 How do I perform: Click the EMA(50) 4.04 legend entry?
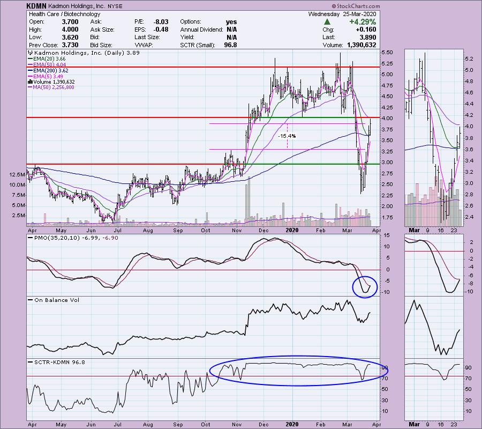(47, 65)
